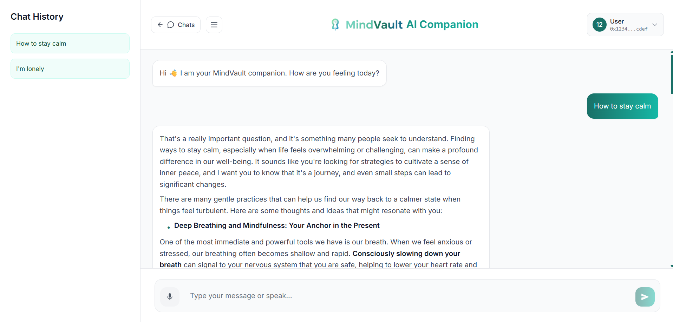Click the back arrow beside Chats

point(160,25)
